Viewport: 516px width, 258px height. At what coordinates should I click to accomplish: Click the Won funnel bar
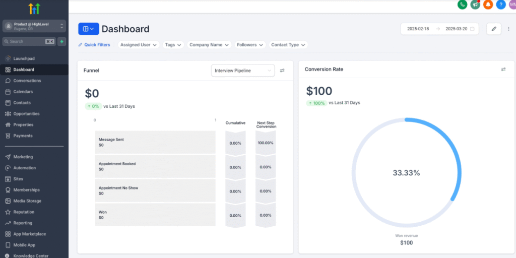point(155,215)
